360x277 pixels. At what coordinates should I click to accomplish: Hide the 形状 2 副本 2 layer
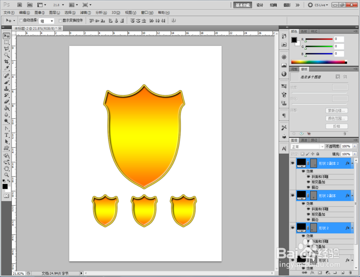click(x=292, y=163)
